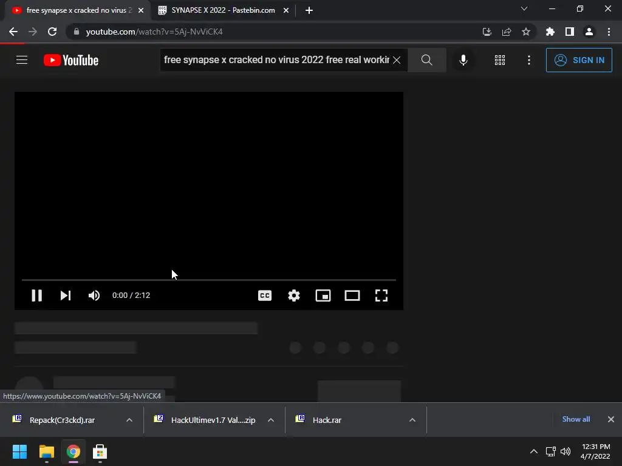The height and width of the screenshot is (466, 622).
Task: Open video settings gear
Action: click(x=294, y=295)
